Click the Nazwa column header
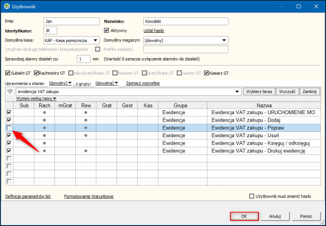This screenshot has height=226, width=326. [x=264, y=105]
